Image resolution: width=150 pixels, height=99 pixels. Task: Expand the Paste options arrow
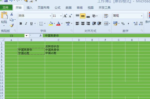tap(4, 26)
